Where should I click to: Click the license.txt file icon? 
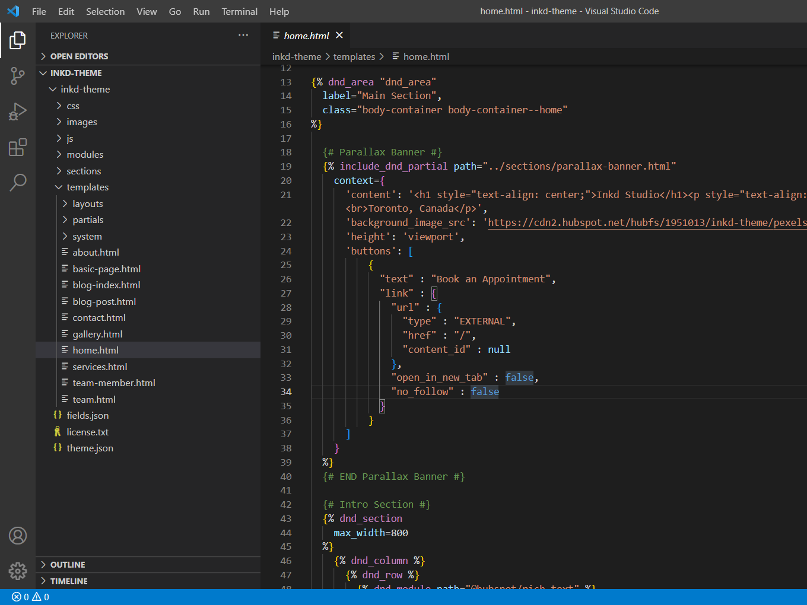(58, 432)
